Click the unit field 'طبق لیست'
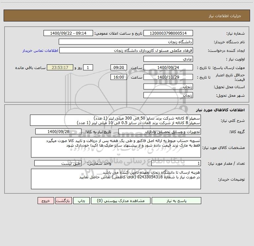The image size is (254, 246). (58, 163)
